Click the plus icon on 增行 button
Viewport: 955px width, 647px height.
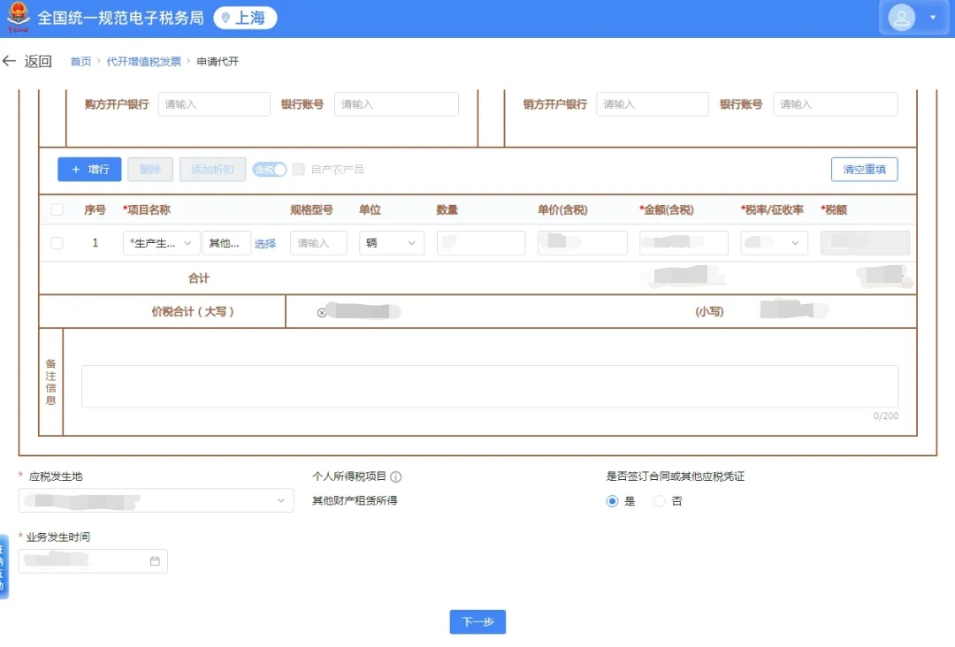75,169
